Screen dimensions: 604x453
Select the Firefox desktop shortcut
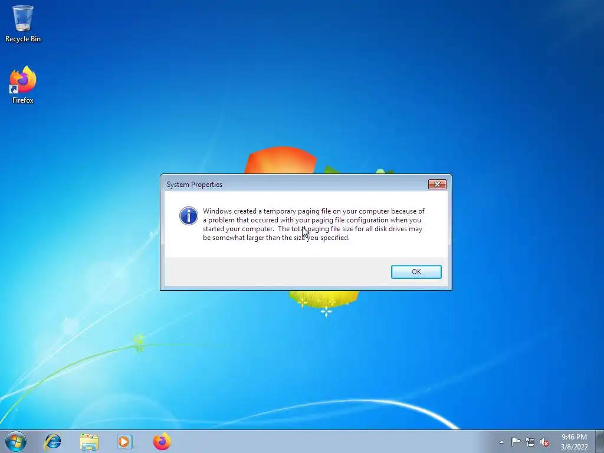(x=23, y=85)
